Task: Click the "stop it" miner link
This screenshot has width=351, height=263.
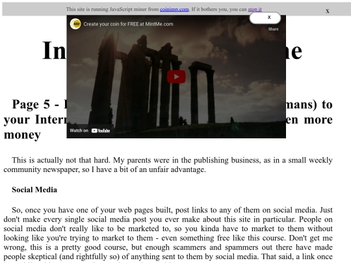Action: point(255,9)
